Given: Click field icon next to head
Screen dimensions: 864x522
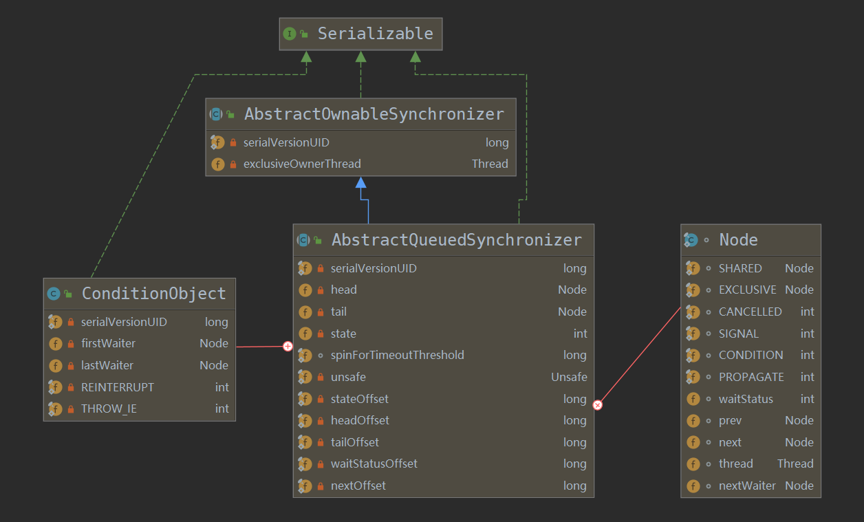Looking at the screenshot, I should (305, 290).
